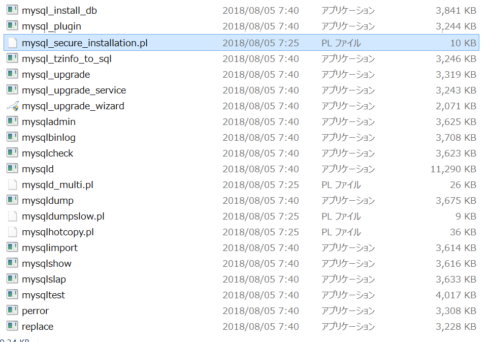Select the mysql_secure_installation.pl file name
This screenshot has width=489, height=342.
pyautogui.click(x=85, y=43)
